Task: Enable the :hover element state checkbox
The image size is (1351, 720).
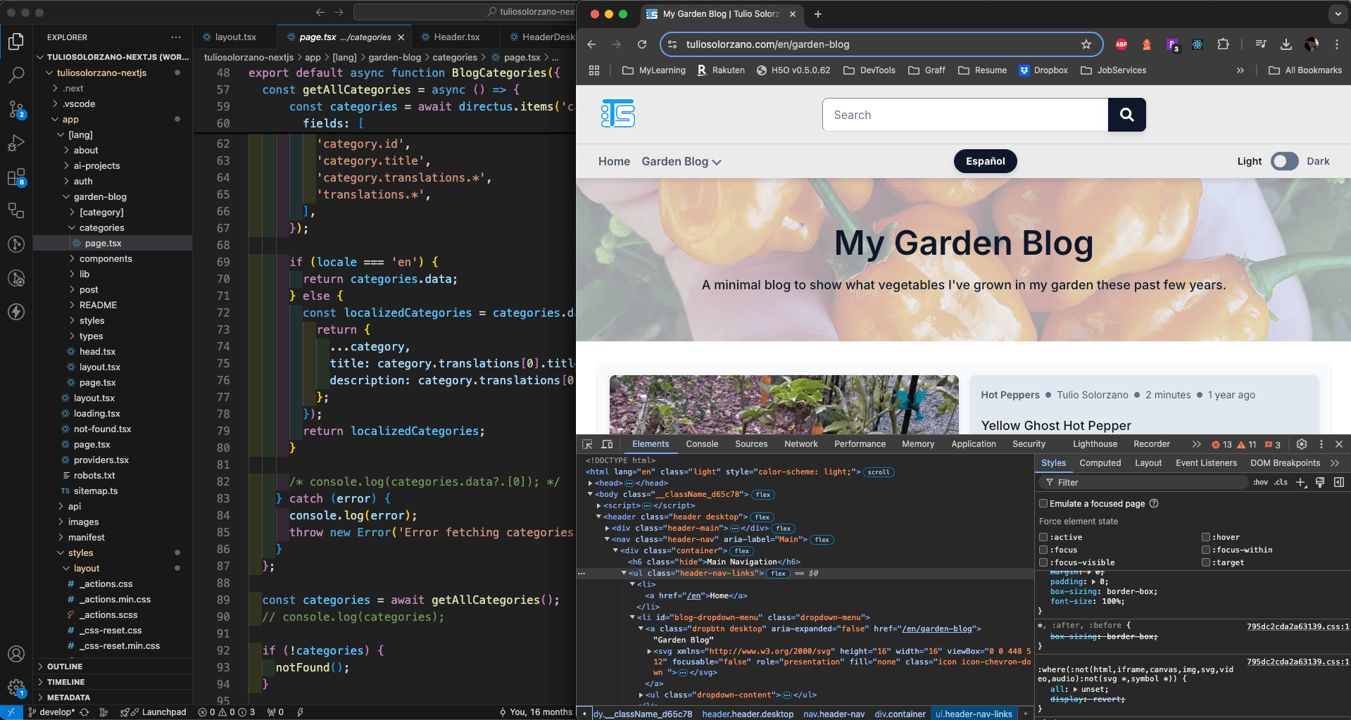Action: pyautogui.click(x=1206, y=537)
